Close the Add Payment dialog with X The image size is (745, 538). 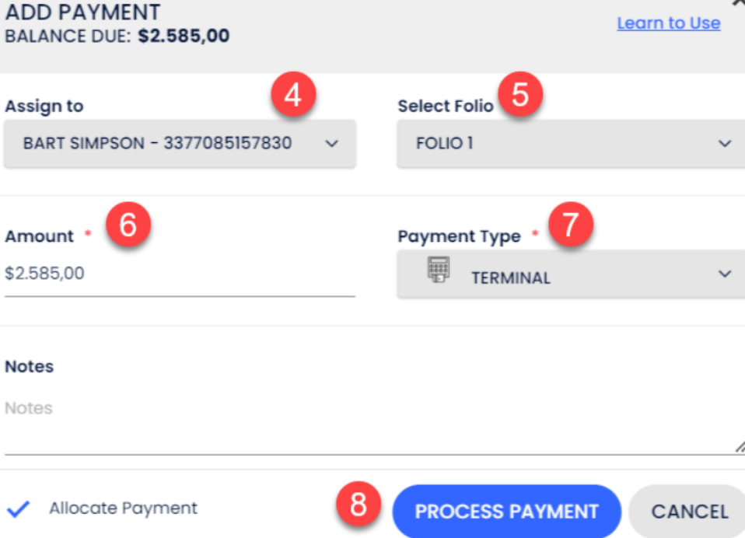(738, 3)
